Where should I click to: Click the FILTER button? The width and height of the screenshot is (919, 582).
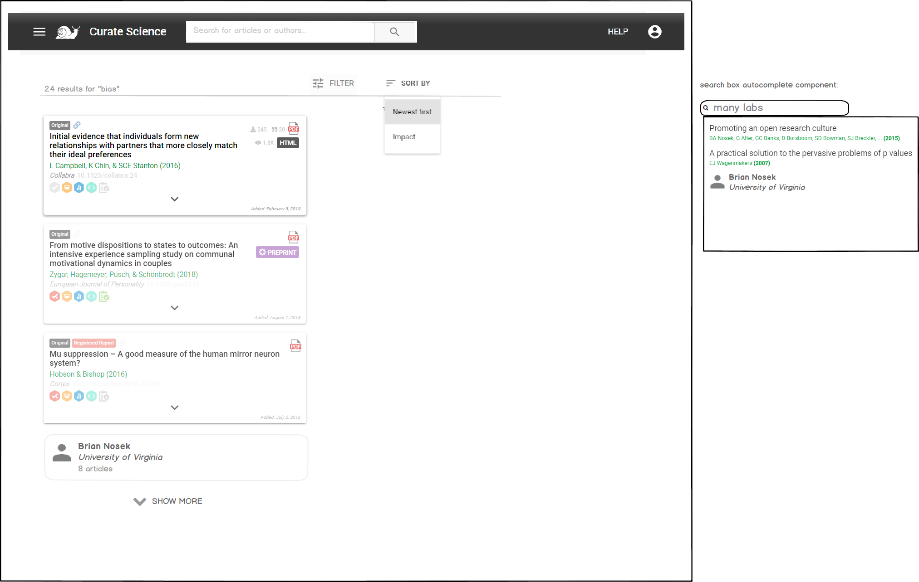[x=333, y=83]
